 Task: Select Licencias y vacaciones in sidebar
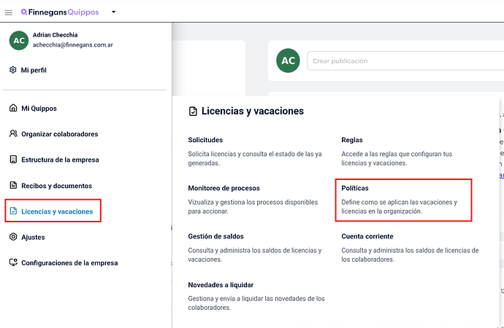point(51,211)
